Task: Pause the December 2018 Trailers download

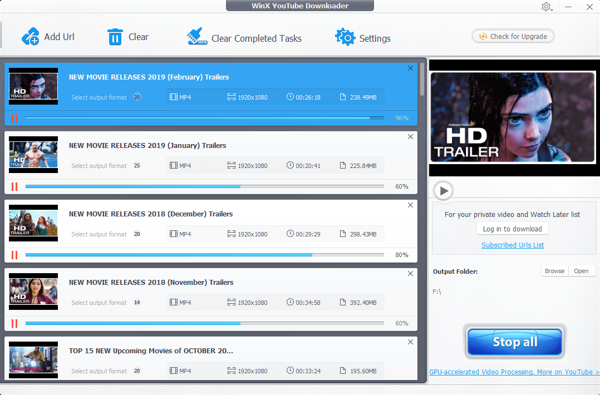Action: (x=14, y=255)
